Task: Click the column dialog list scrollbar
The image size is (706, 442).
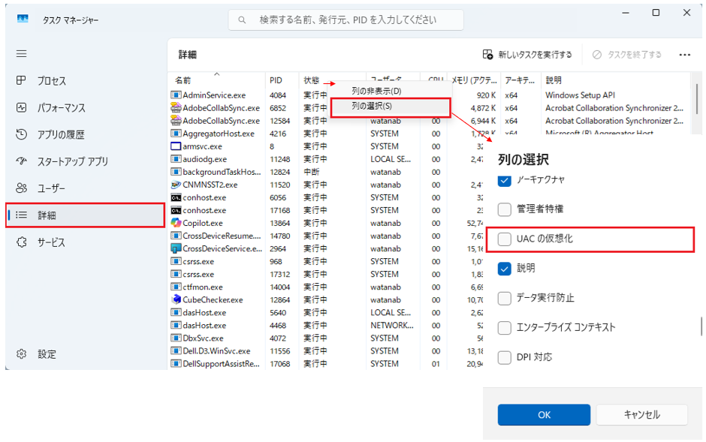Action: pyautogui.click(x=701, y=326)
